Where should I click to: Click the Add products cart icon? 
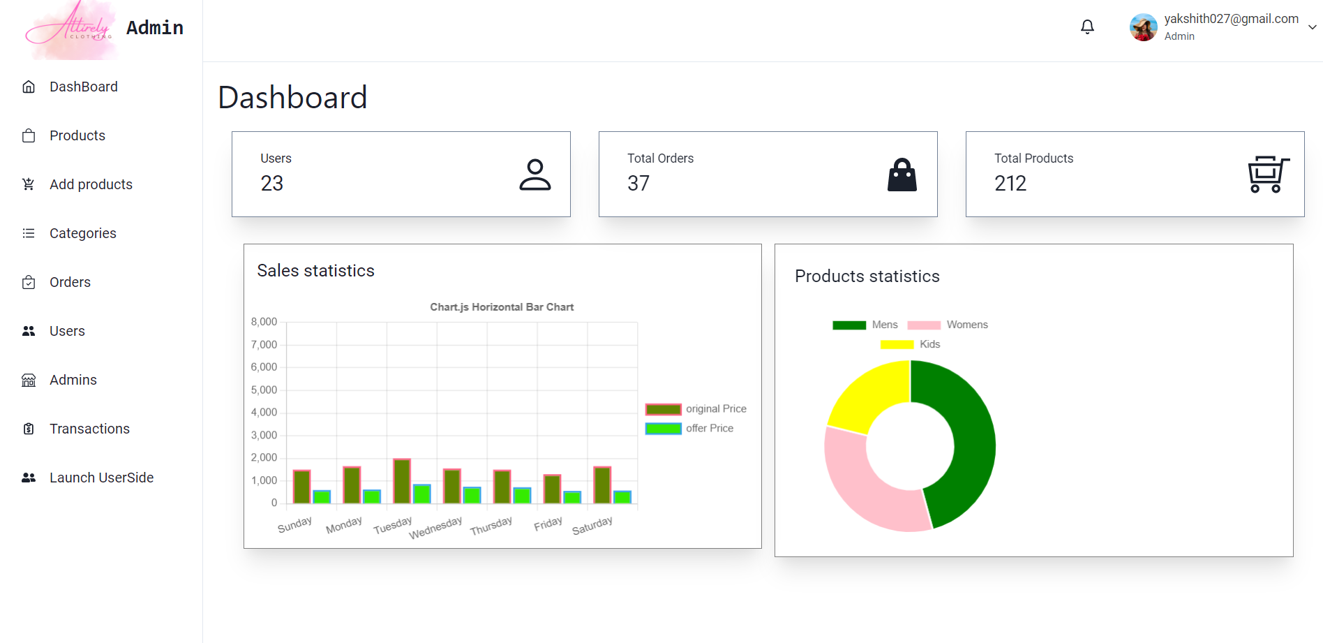click(29, 184)
